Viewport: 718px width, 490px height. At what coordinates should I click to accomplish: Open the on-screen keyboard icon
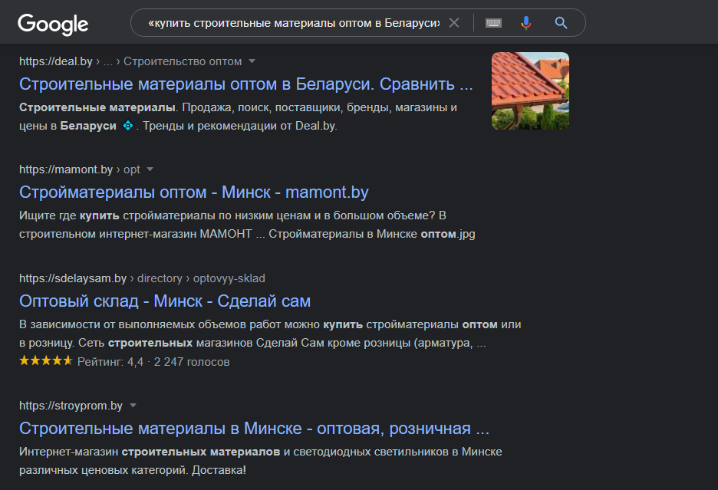493,22
